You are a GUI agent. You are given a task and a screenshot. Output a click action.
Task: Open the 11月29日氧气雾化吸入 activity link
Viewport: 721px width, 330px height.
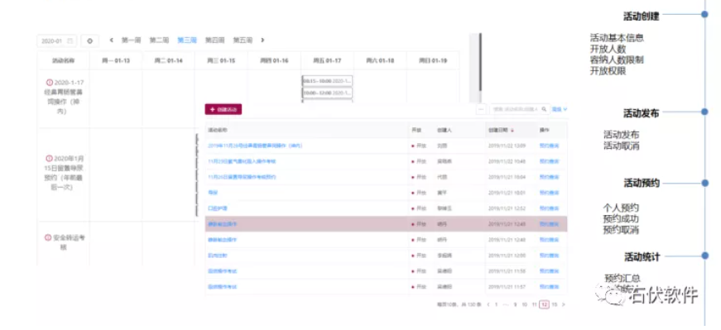(x=242, y=161)
